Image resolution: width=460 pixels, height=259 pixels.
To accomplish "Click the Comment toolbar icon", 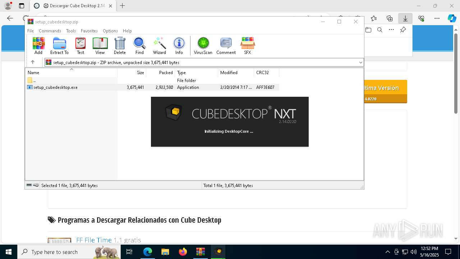I will (x=226, y=46).
